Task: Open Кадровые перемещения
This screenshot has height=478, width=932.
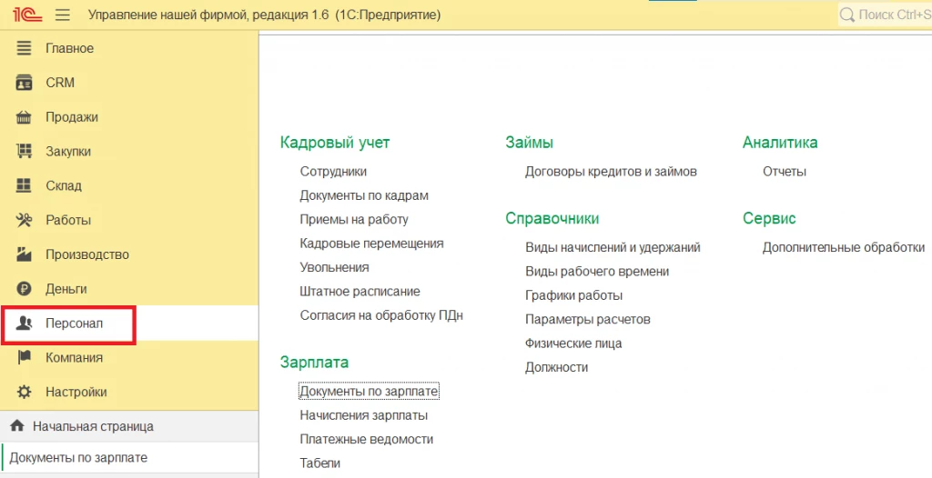Action: pyautogui.click(x=371, y=244)
